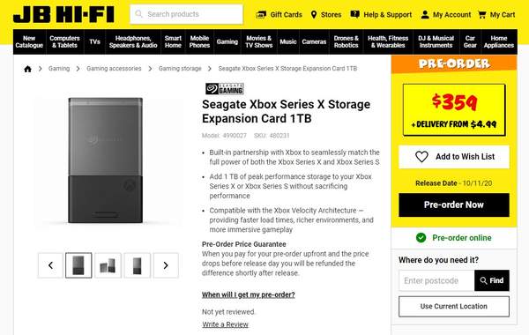Open the home breadcrumb icon
This screenshot has height=335, width=529.
27,69
